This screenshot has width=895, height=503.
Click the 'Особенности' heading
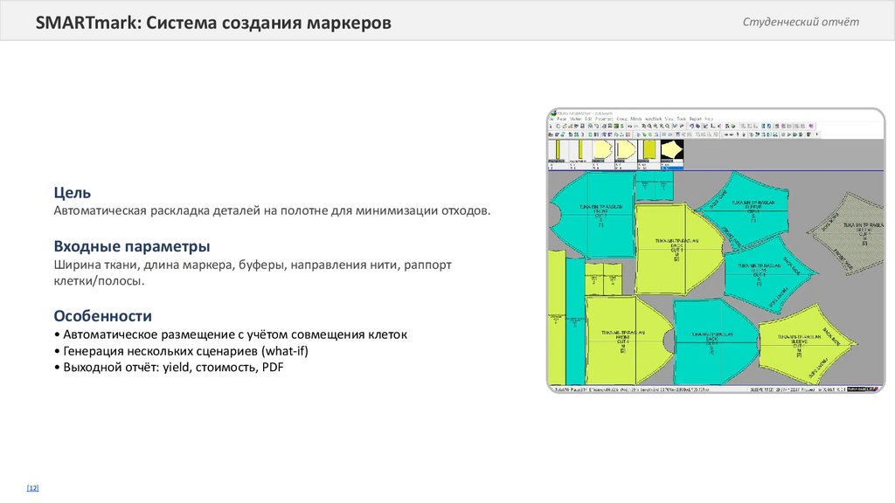point(103,316)
